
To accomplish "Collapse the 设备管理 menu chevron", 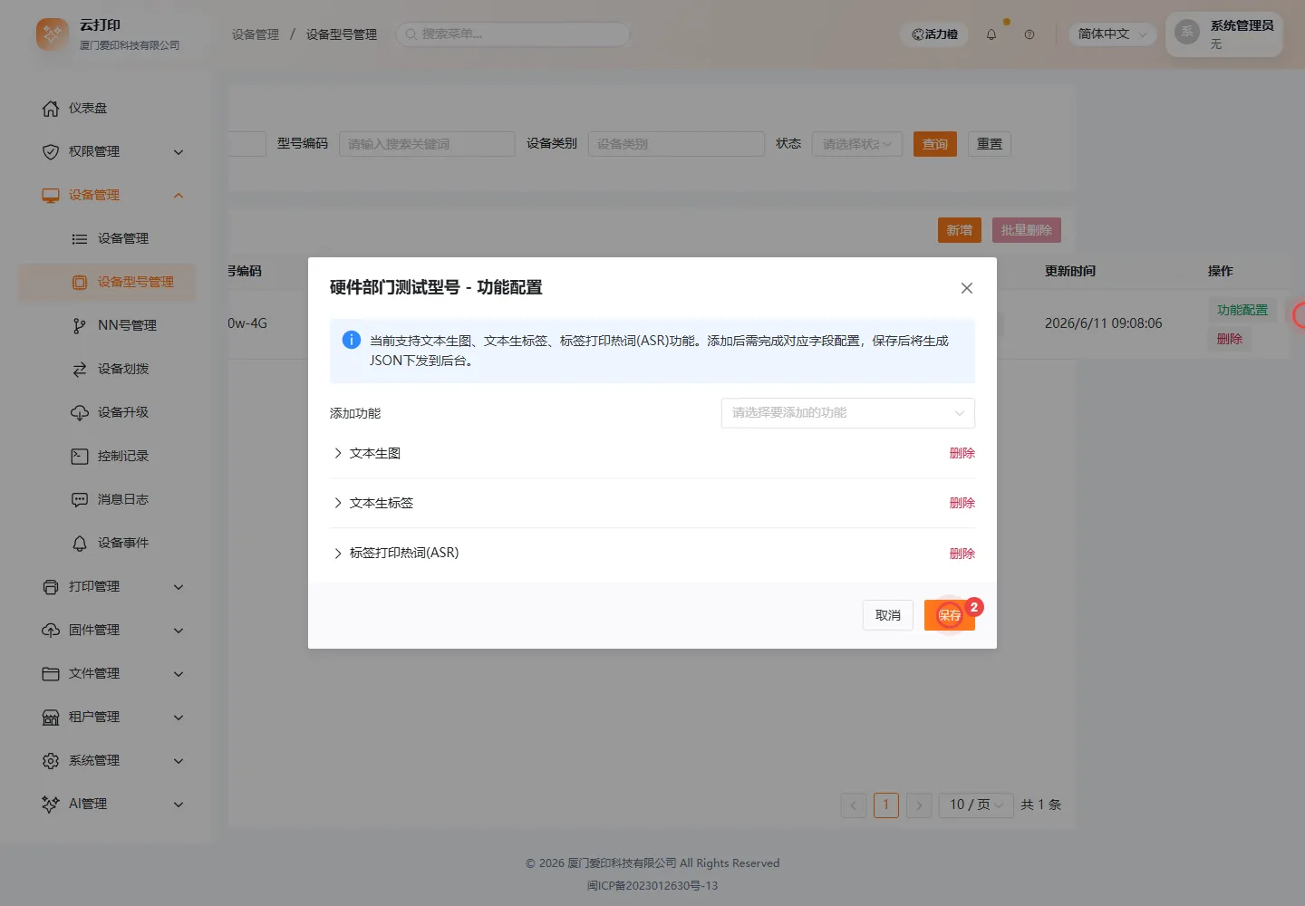I will (x=179, y=196).
